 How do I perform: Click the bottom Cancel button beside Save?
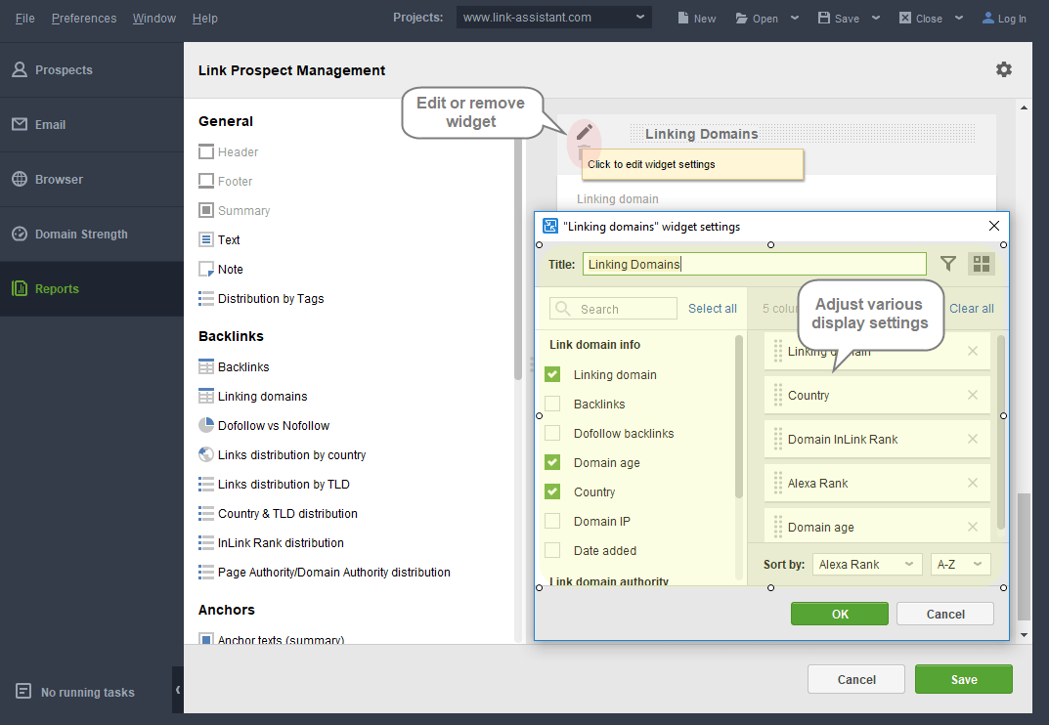click(856, 679)
